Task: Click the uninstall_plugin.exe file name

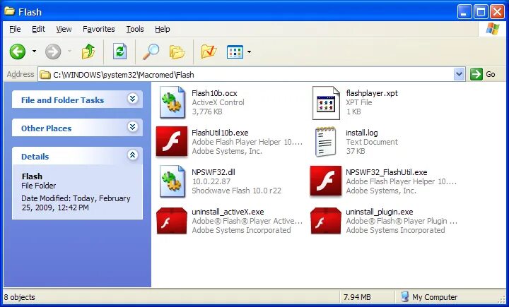Action: (x=380, y=212)
